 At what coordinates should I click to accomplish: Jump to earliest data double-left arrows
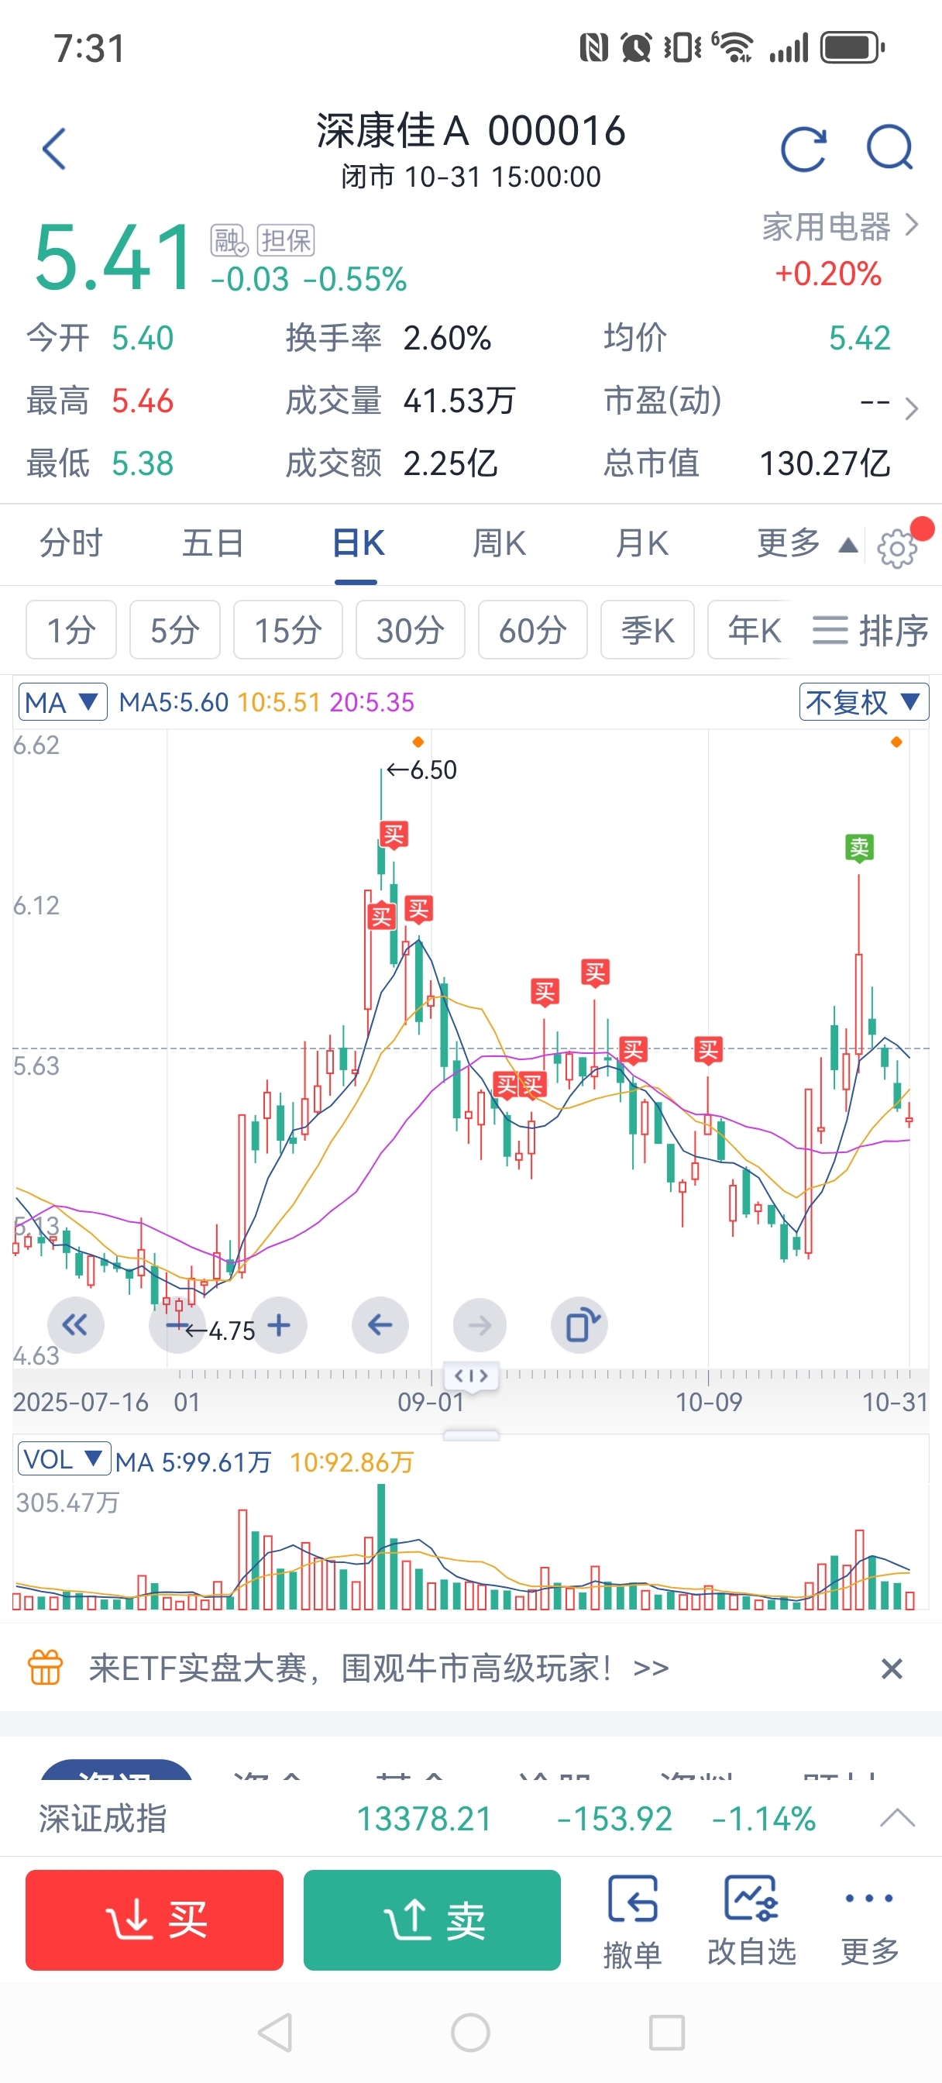tap(75, 1324)
